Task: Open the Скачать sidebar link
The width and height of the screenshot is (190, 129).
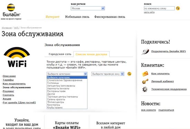Action: [x=8, y=95]
